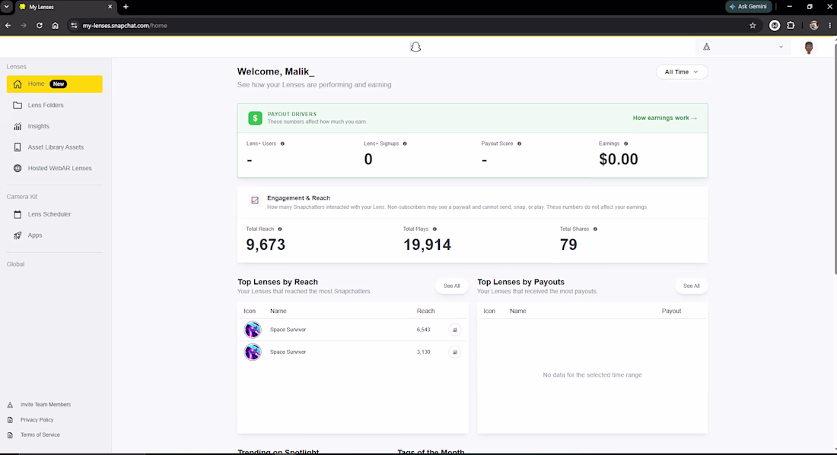
Task: Show info for Total Reach
Action: [x=280, y=229]
